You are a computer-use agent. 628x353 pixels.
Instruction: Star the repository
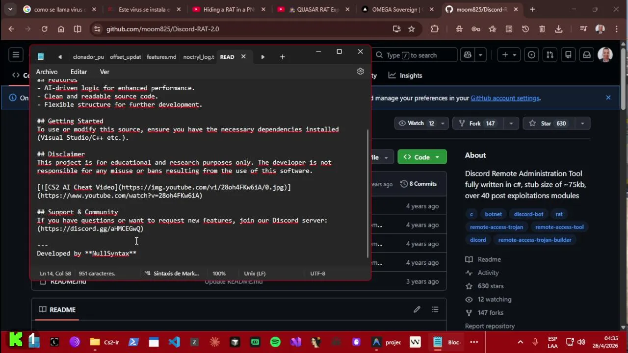(548, 124)
